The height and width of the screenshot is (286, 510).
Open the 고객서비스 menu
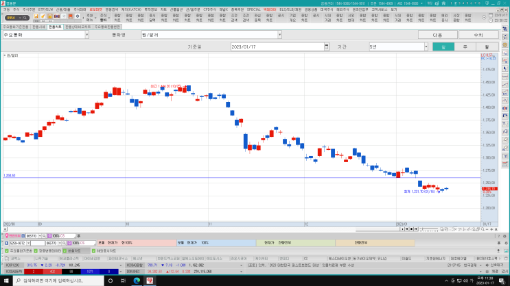point(380,10)
